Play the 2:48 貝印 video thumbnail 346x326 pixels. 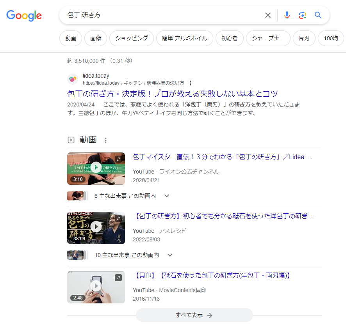pos(96,287)
